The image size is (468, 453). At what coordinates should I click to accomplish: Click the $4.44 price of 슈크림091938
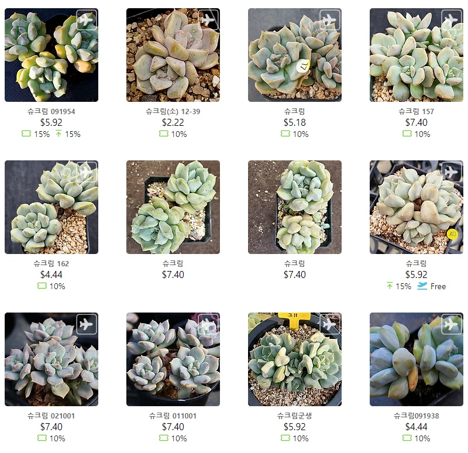[x=417, y=427]
